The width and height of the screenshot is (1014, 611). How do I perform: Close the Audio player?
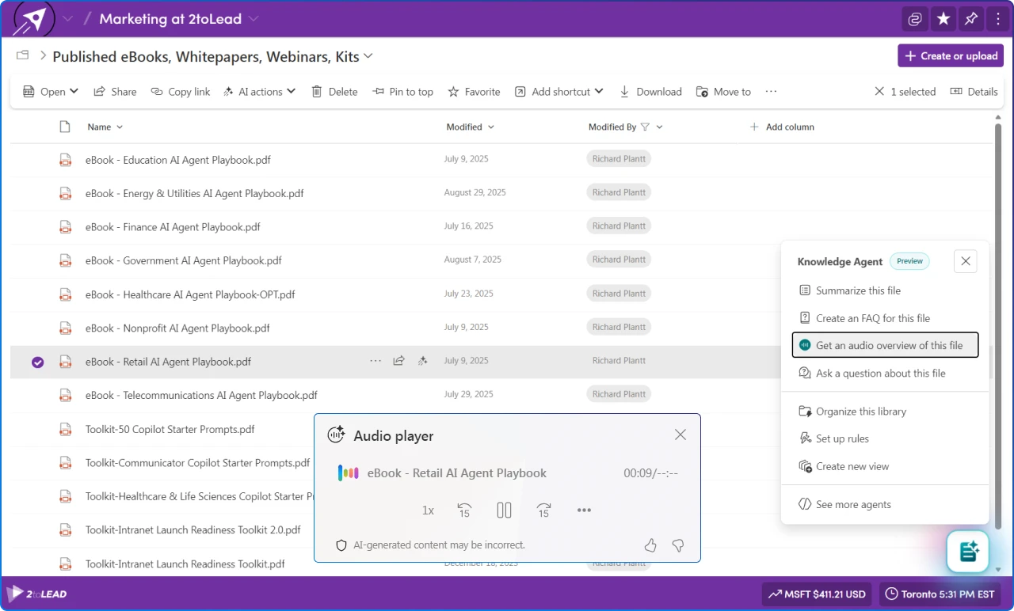point(680,435)
